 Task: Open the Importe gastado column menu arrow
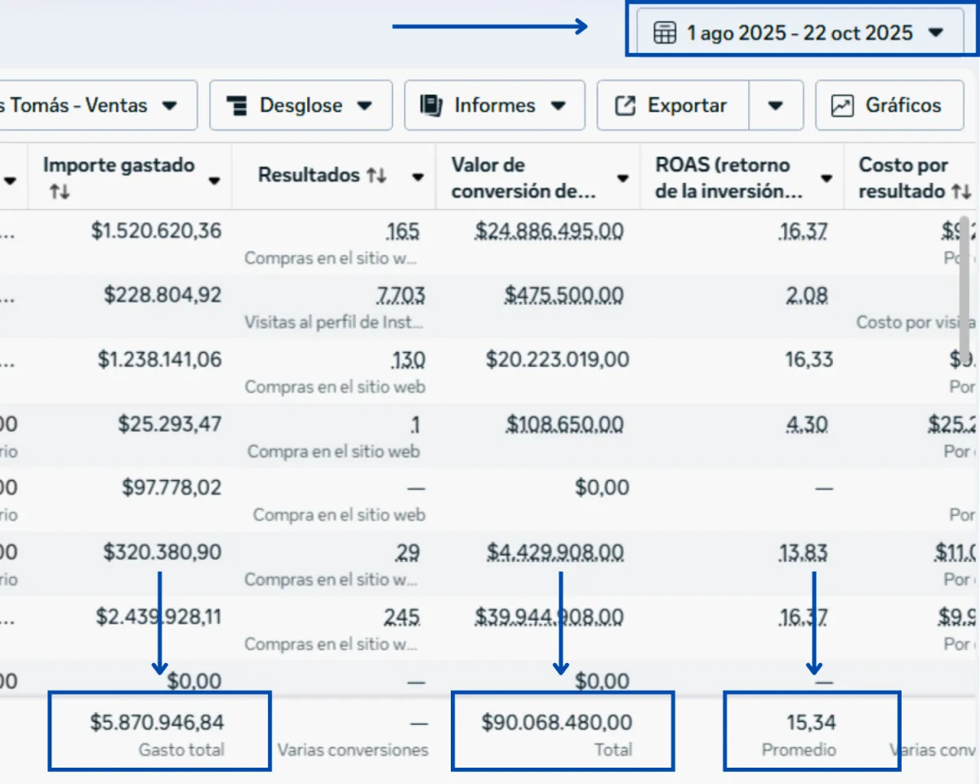tap(215, 180)
